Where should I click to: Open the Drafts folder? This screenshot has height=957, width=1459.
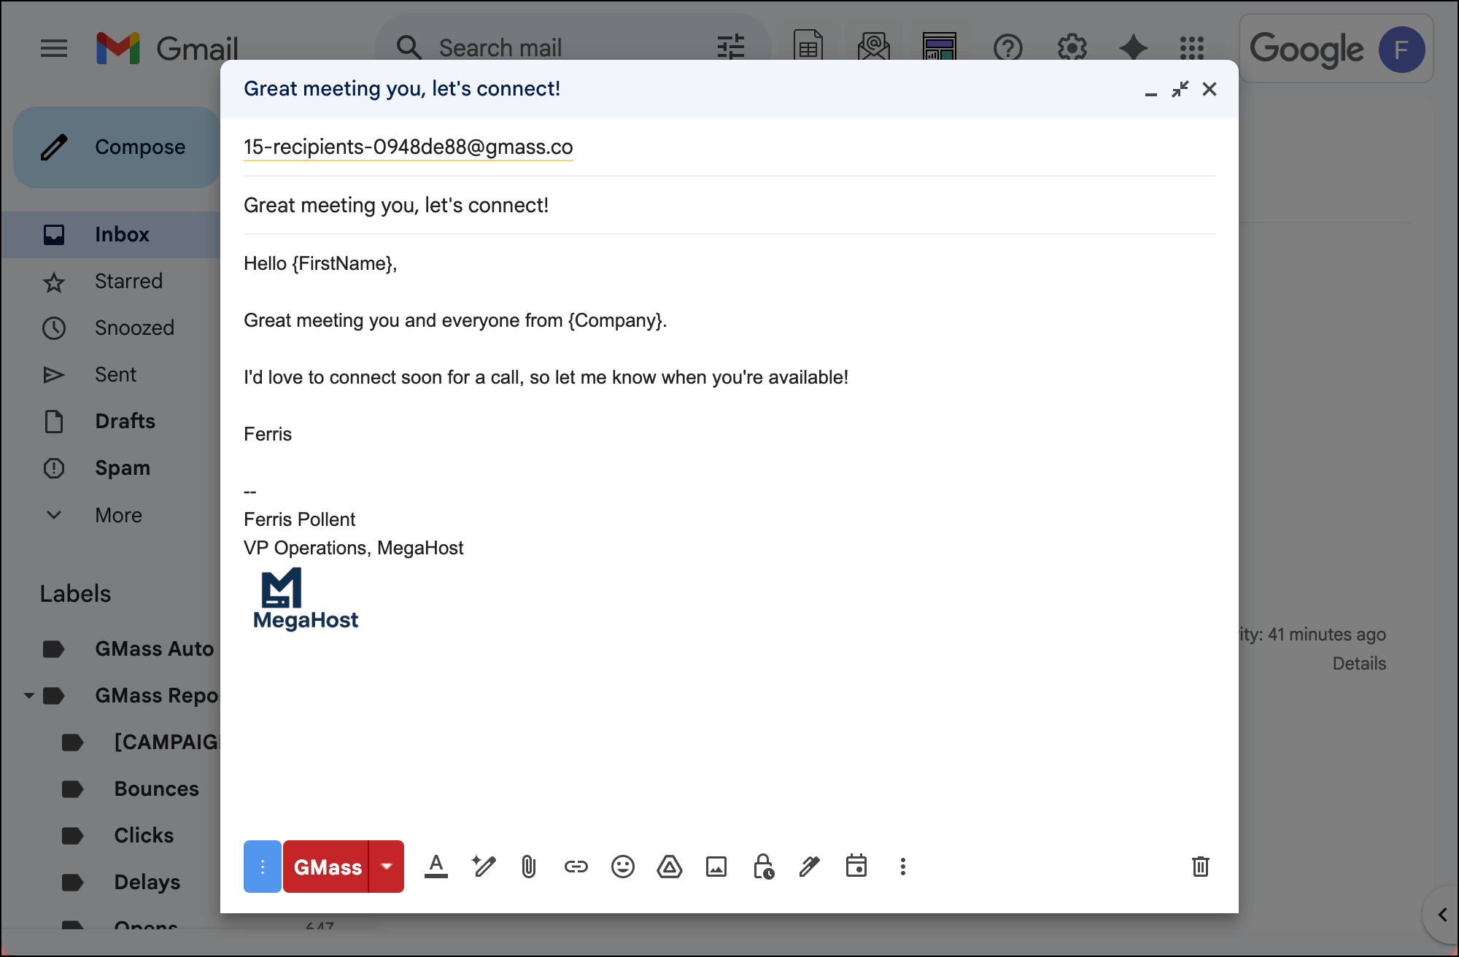(x=125, y=422)
